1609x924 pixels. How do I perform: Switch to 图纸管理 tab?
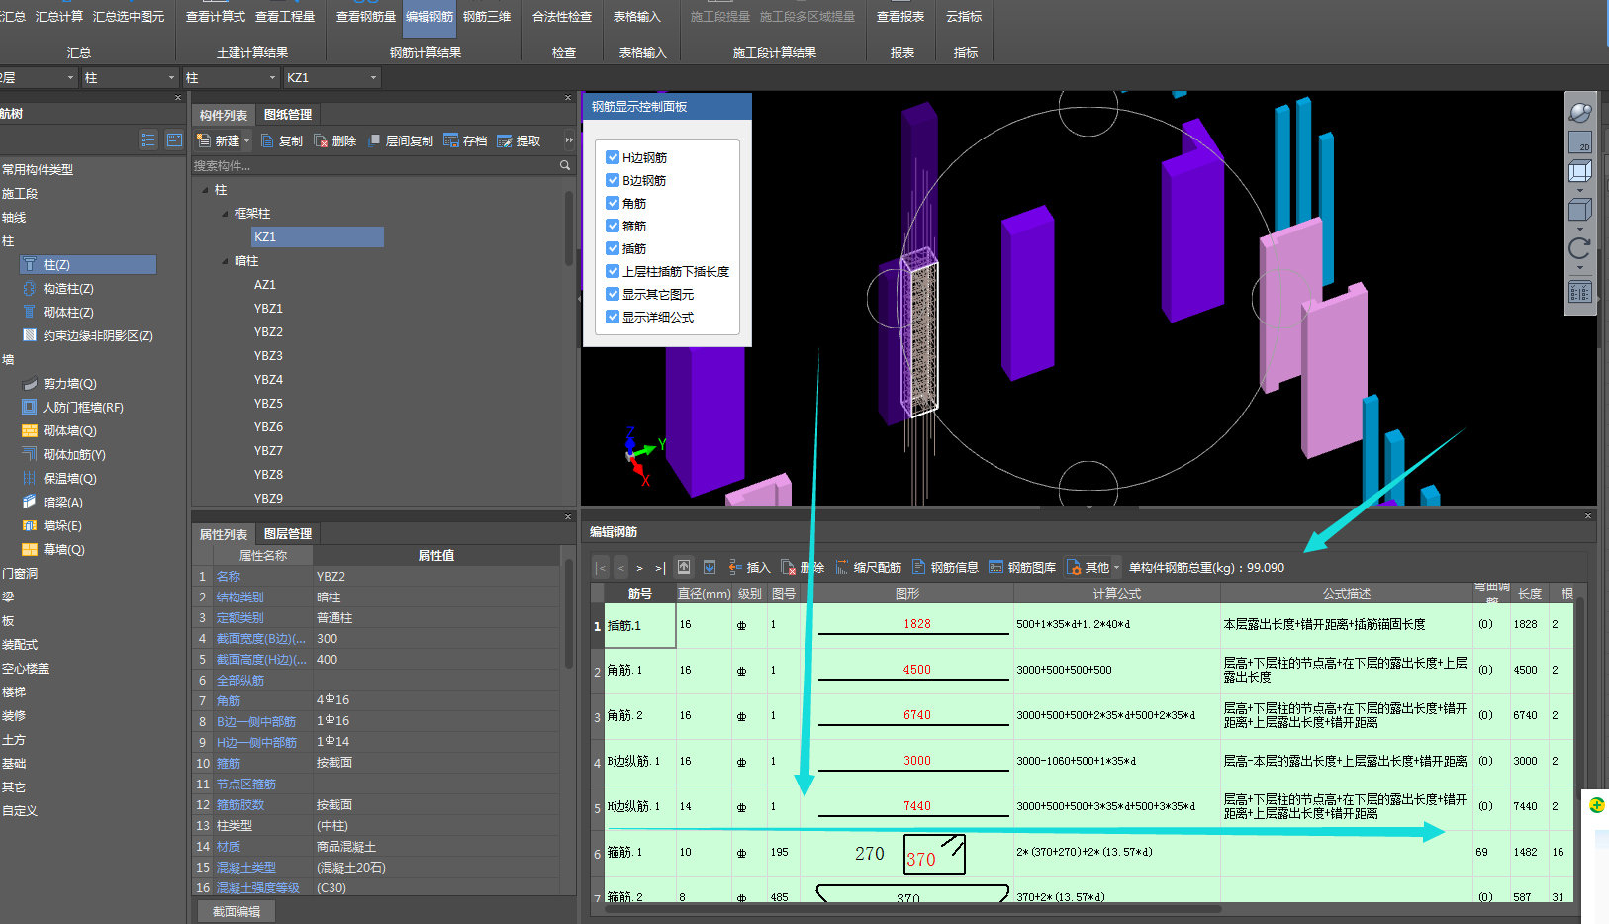click(288, 115)
